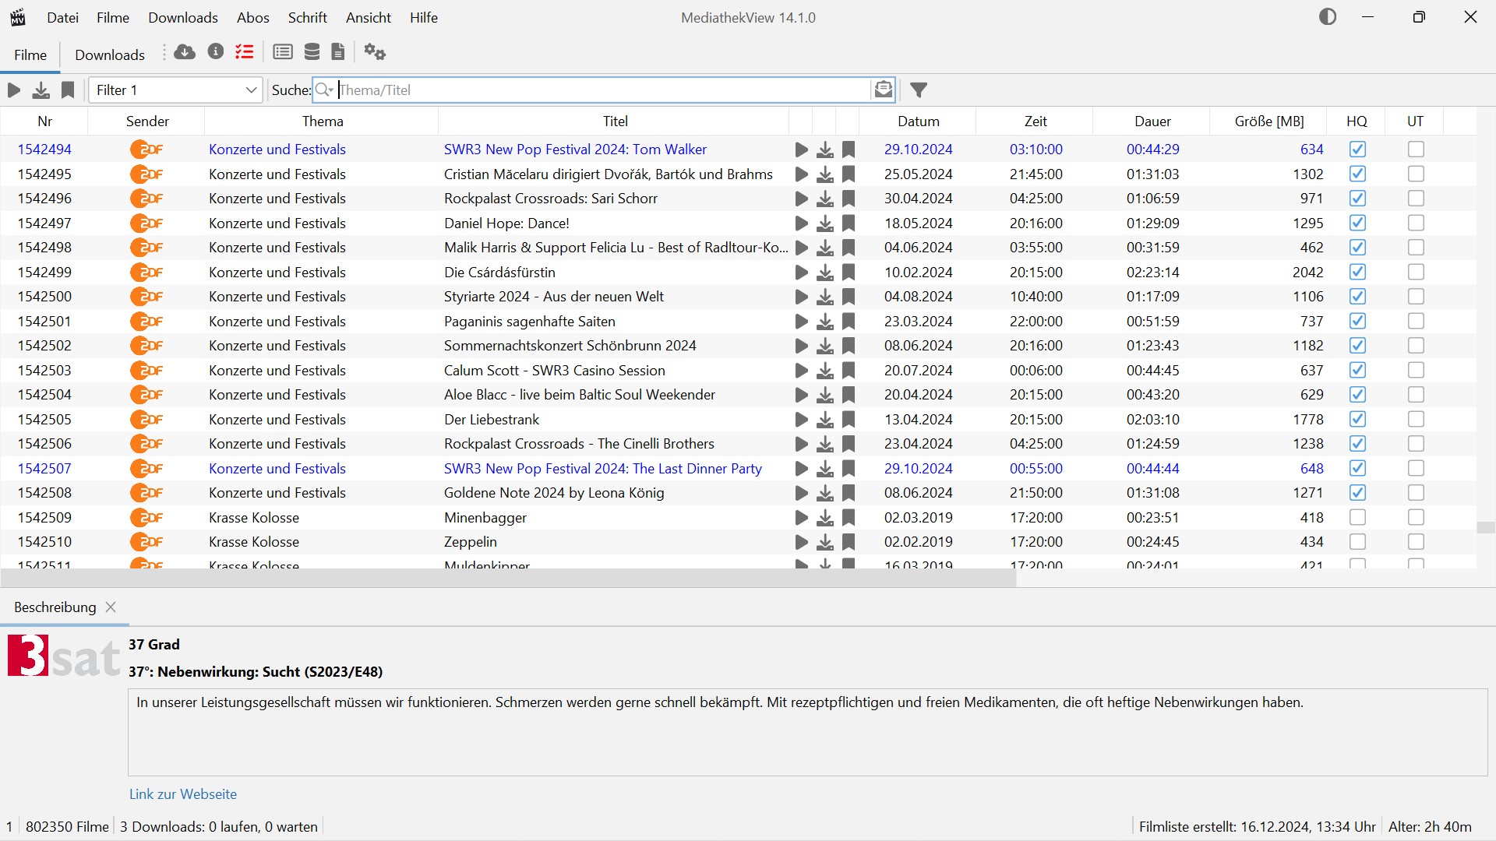The image size is (1496, 841).
Task: Toggle dark mode half-circle icon in title bar
Action: click(1328, 17)
